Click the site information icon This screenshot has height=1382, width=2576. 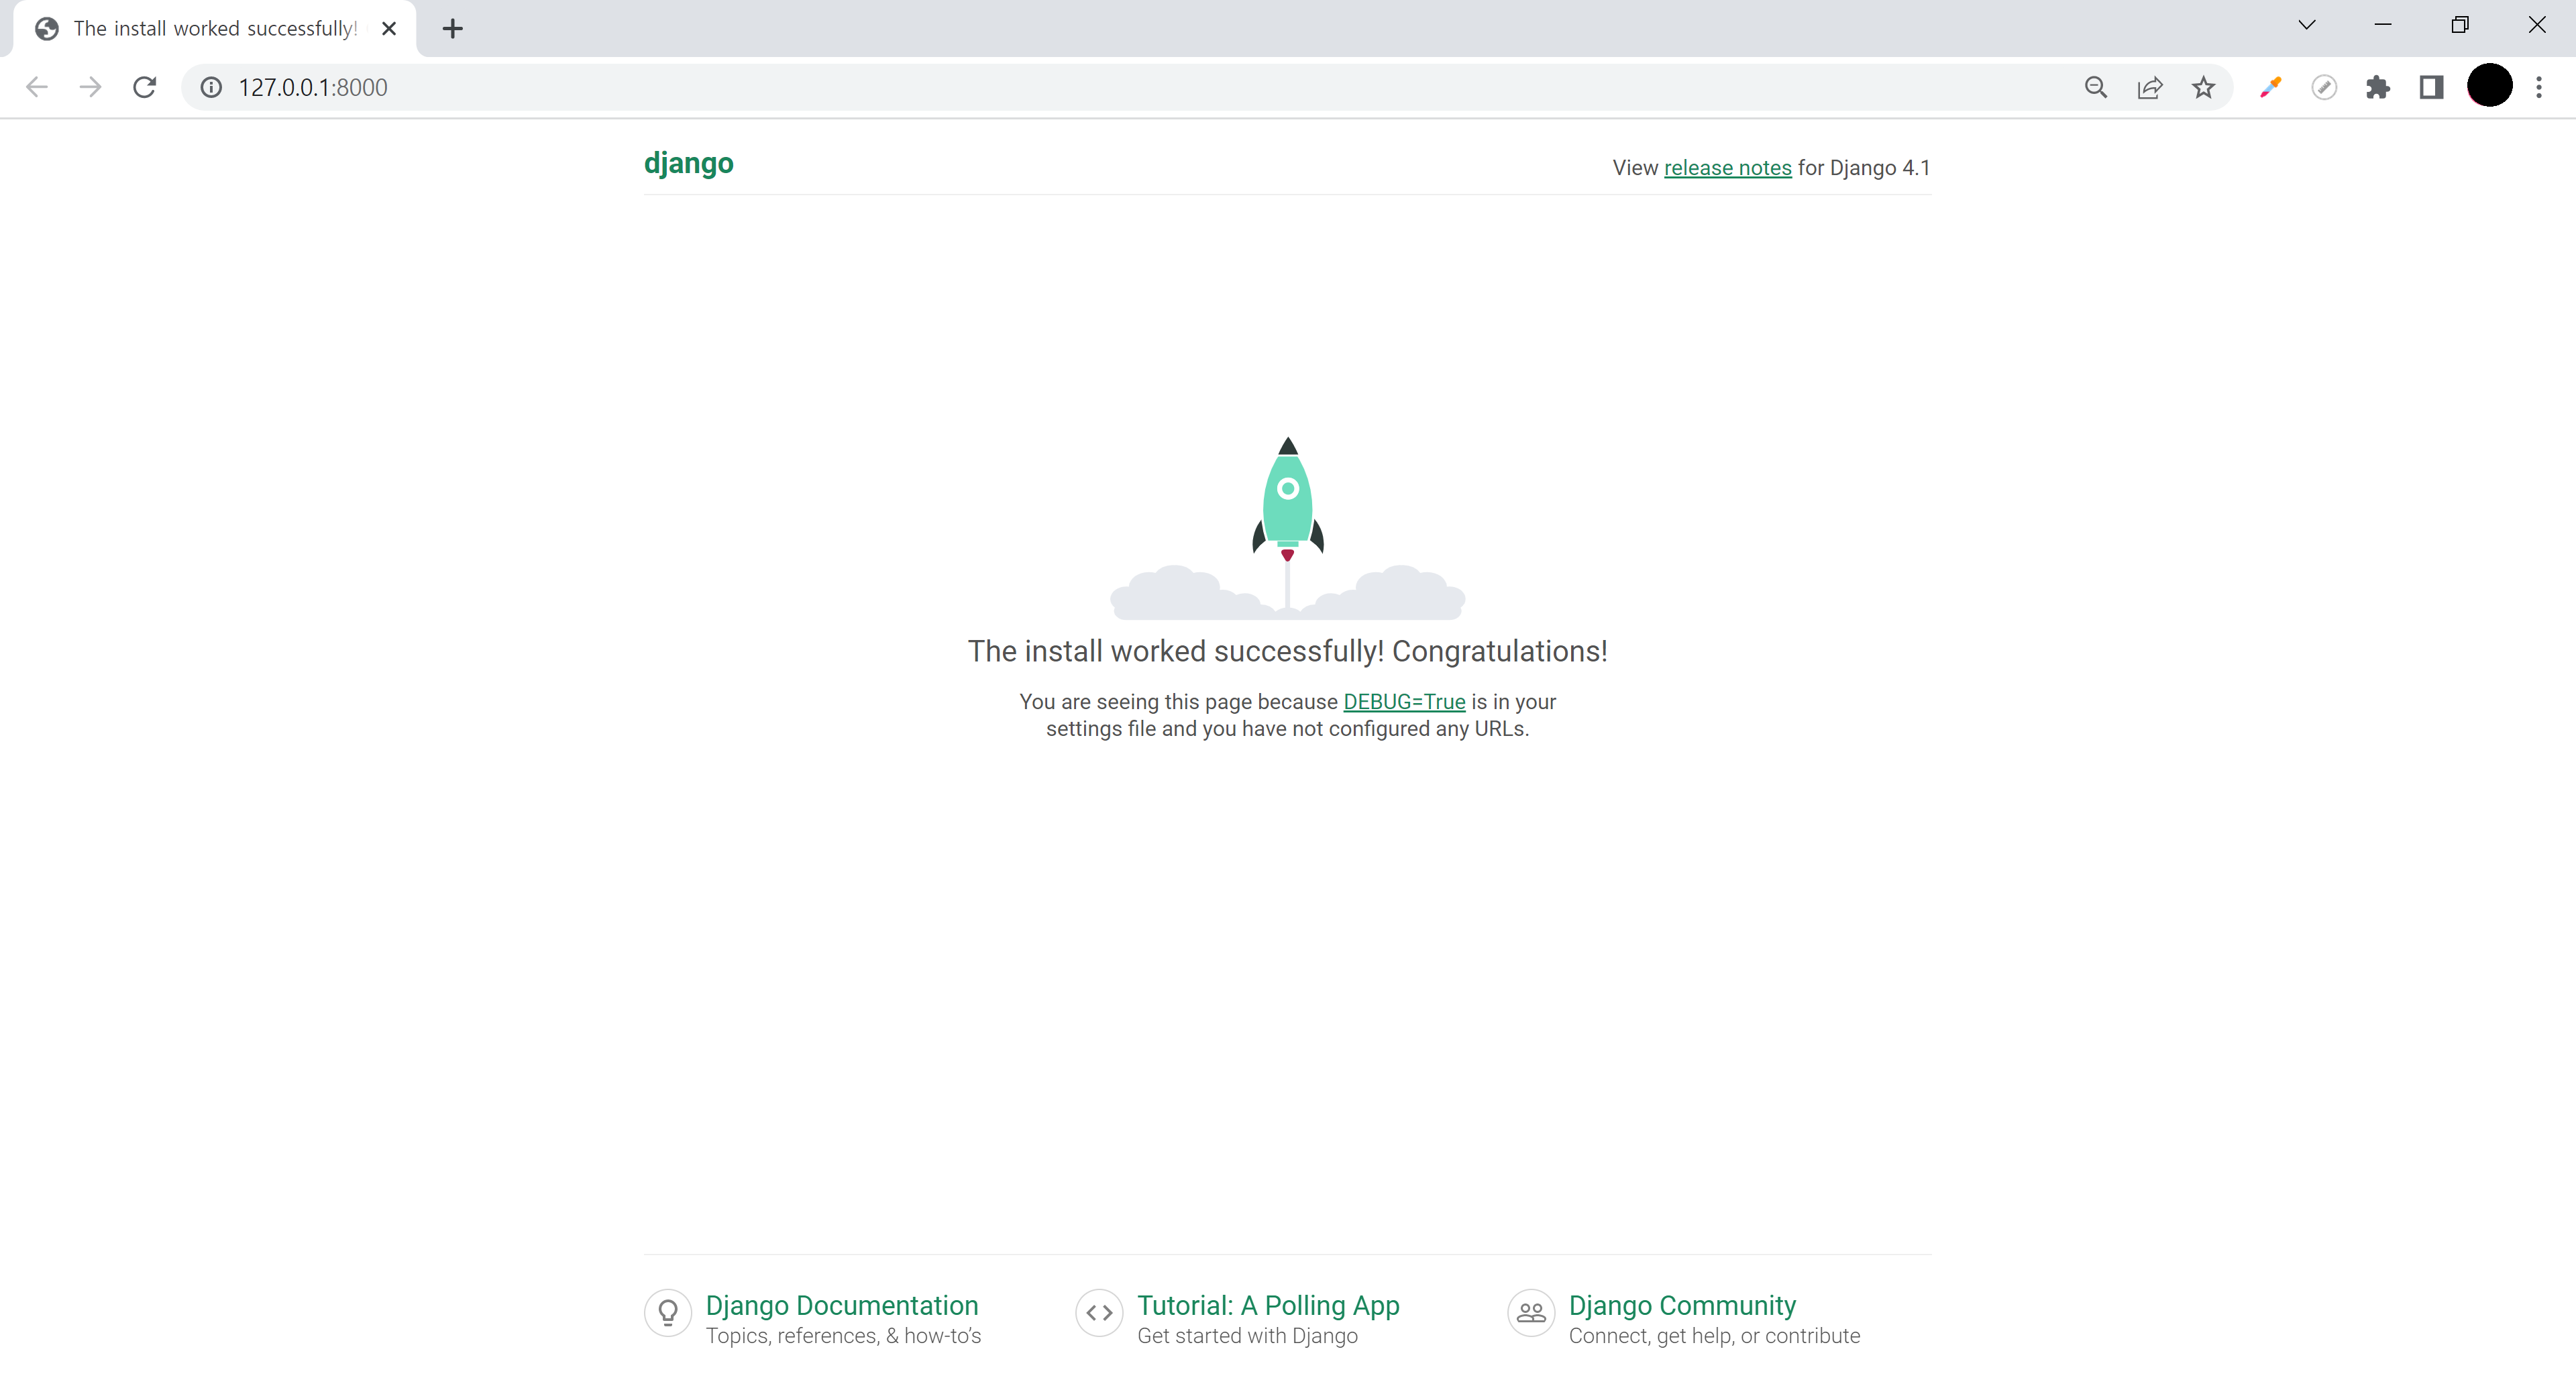[211, 87]
